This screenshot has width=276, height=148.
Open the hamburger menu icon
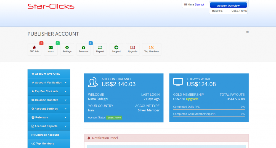click(247, 32)
